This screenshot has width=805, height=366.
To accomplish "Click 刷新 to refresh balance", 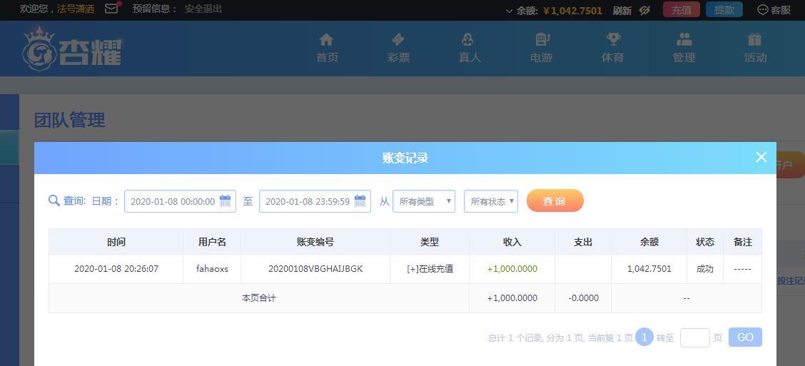I will point(622,10).
